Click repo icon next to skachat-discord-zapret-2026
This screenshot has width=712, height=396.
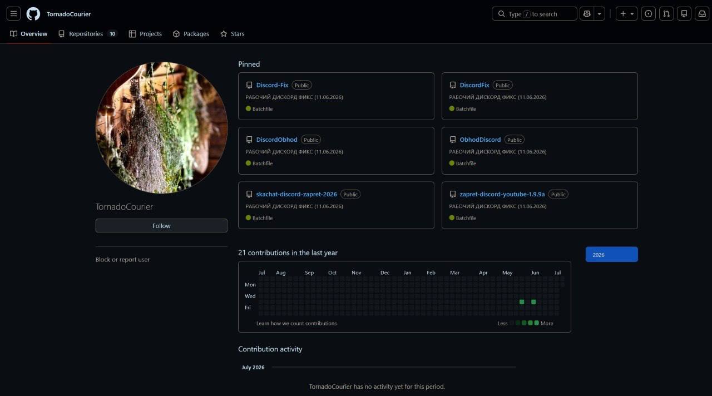[x=249, y=194]
